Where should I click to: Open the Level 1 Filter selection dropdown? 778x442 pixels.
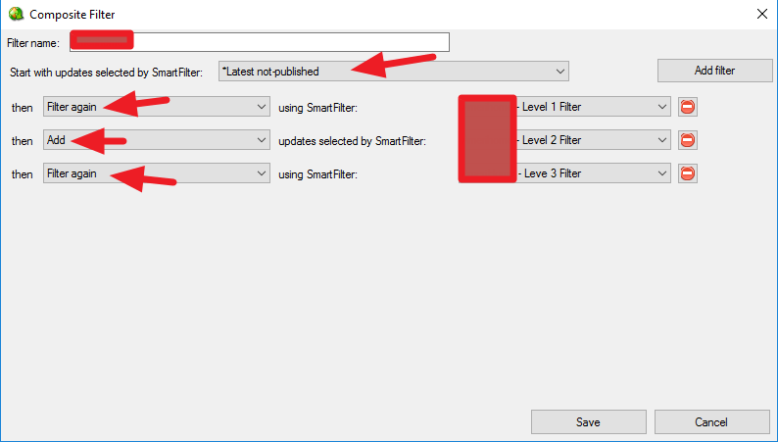click(661, 107)
